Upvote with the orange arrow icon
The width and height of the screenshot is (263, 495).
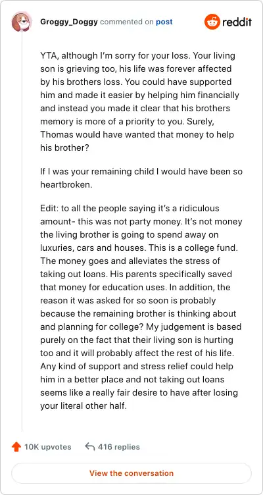pos(16,447)
